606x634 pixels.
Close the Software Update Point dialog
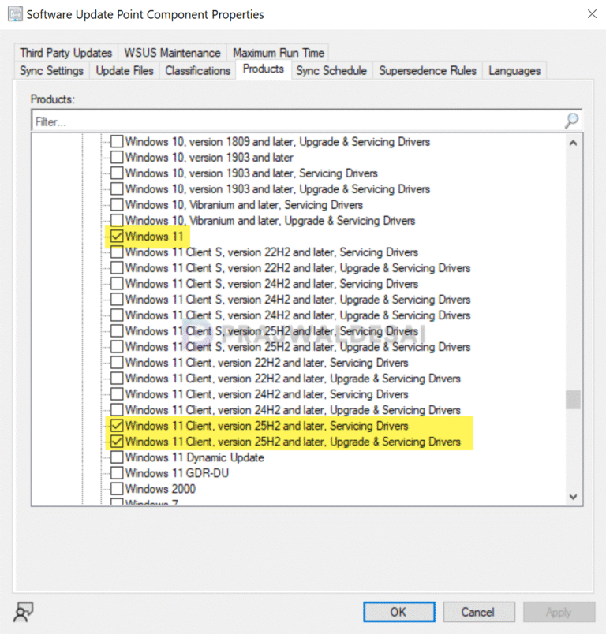[x=592, y=14]
